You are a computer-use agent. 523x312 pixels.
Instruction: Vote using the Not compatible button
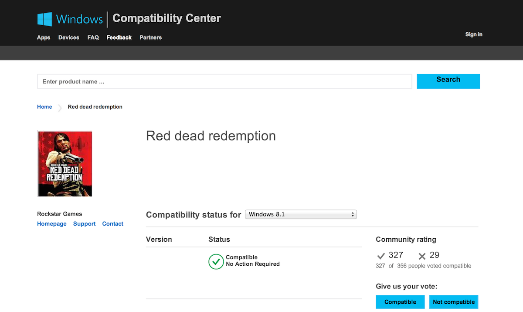454,302
